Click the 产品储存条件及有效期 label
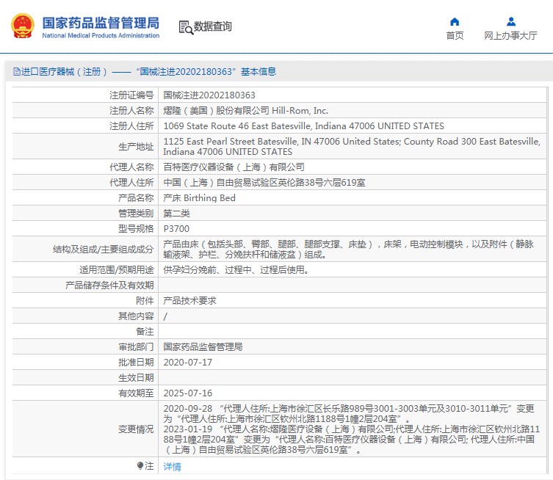The width and height of the screenshot is (553, 480). click(109, 286)
